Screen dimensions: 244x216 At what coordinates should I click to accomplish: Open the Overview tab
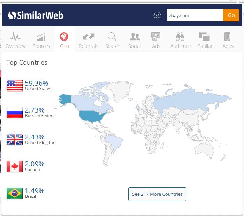click(16, 40)
